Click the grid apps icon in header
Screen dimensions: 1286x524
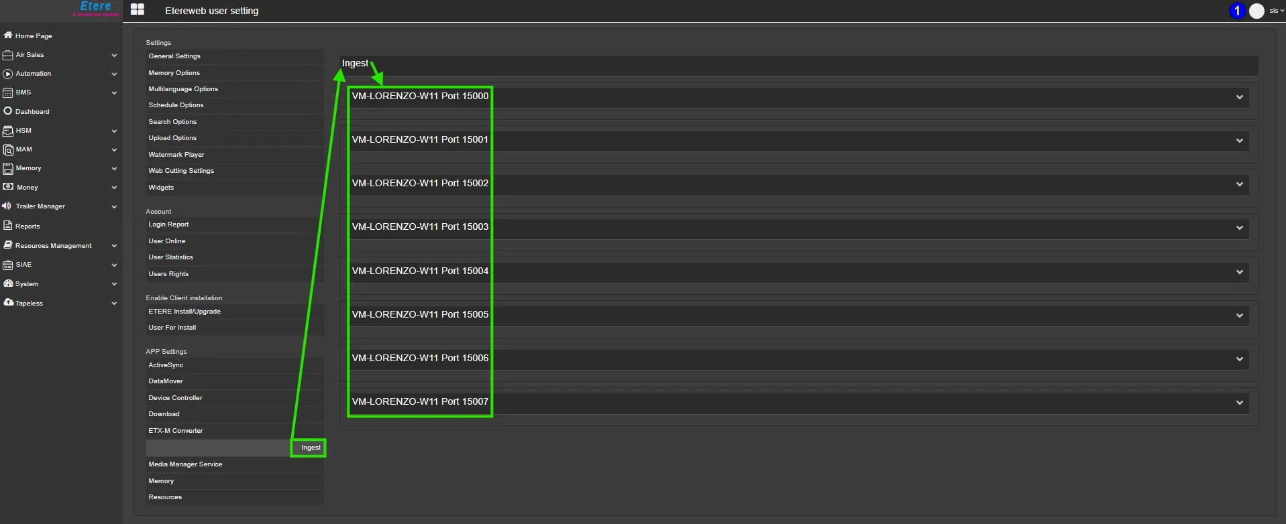138,9
